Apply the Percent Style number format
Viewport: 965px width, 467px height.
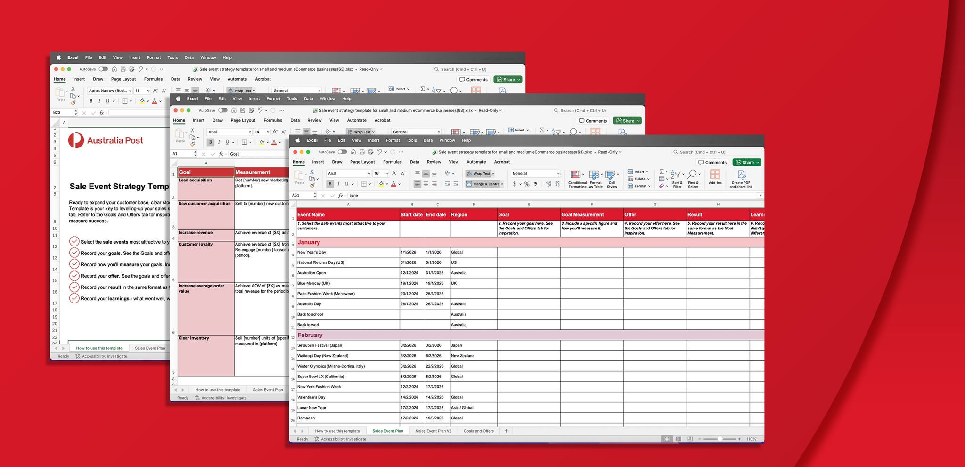527,184
